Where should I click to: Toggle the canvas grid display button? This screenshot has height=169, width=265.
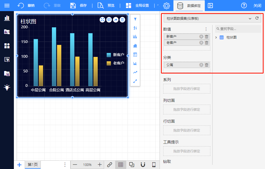click(x=120, y=165)
